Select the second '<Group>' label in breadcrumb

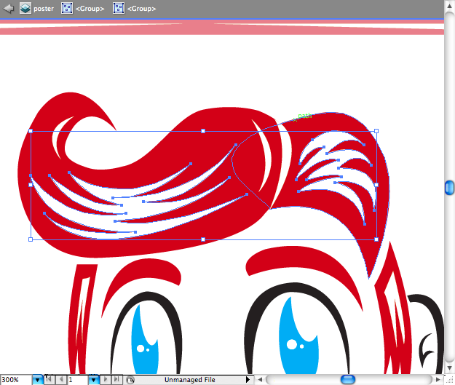pos(142,9)
